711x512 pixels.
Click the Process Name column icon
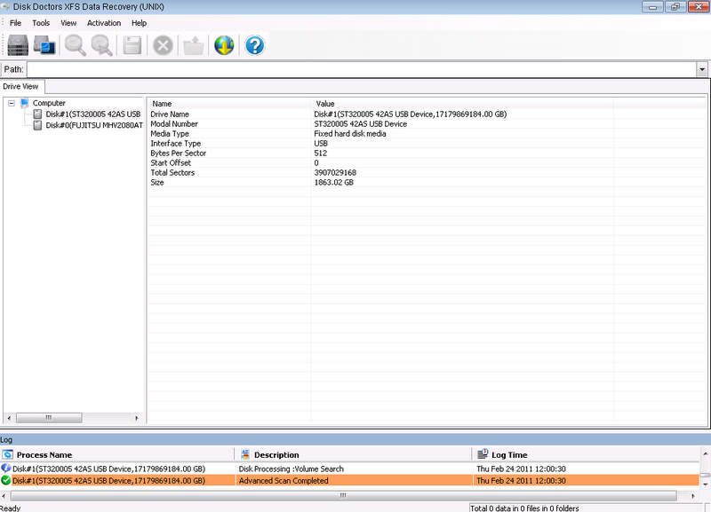point(7,454)
